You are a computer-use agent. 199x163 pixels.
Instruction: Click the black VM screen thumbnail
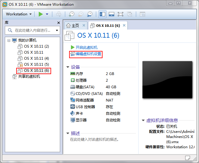point(167,80)
